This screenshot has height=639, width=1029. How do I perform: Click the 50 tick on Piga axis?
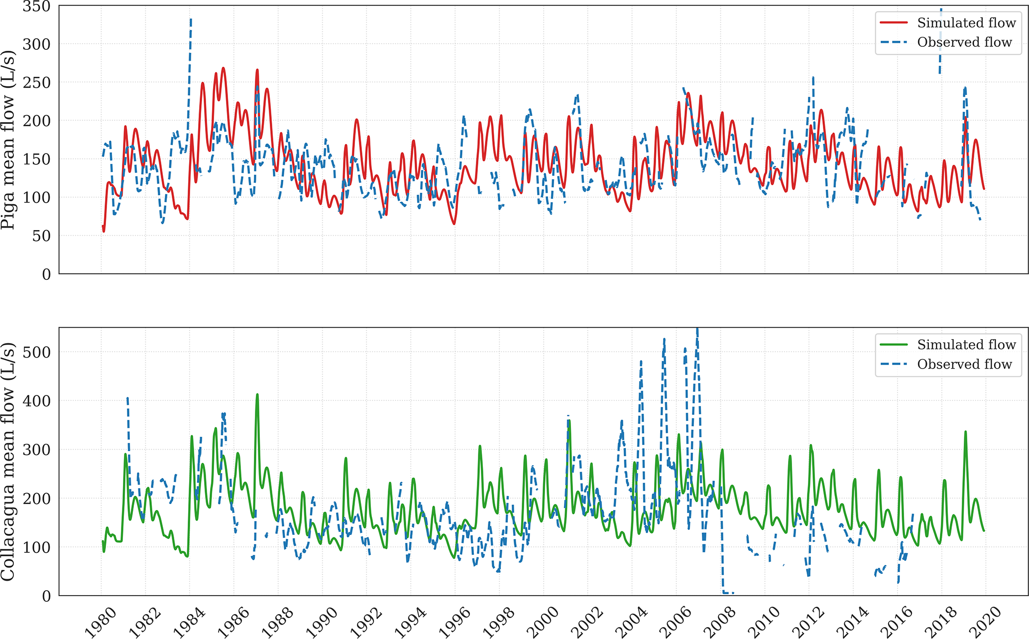point(42,236)
